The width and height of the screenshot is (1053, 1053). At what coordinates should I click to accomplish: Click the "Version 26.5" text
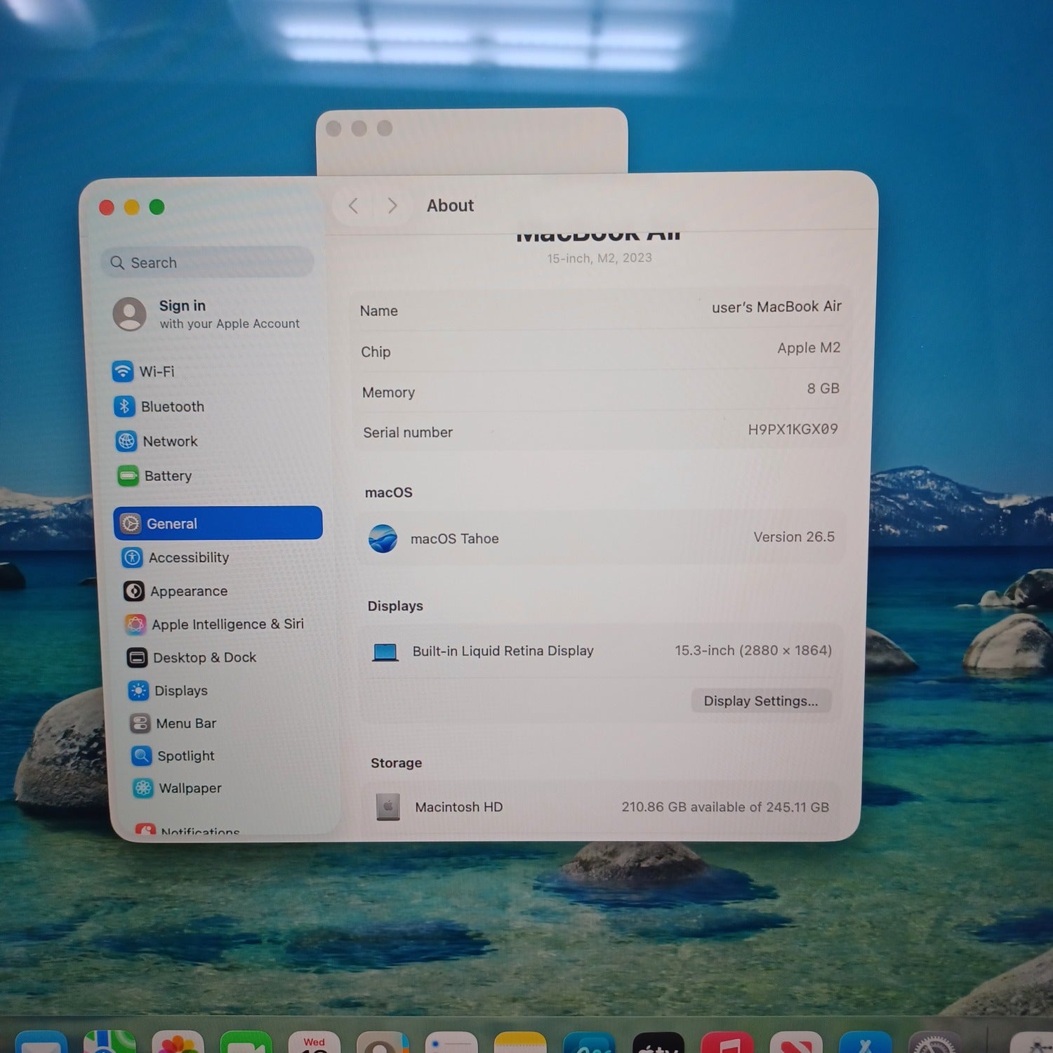[794, 537]
